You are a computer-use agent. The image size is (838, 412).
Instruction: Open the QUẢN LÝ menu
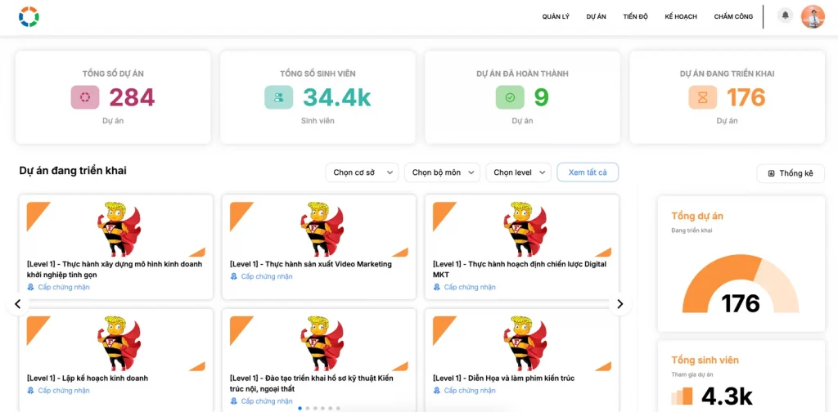556,16
